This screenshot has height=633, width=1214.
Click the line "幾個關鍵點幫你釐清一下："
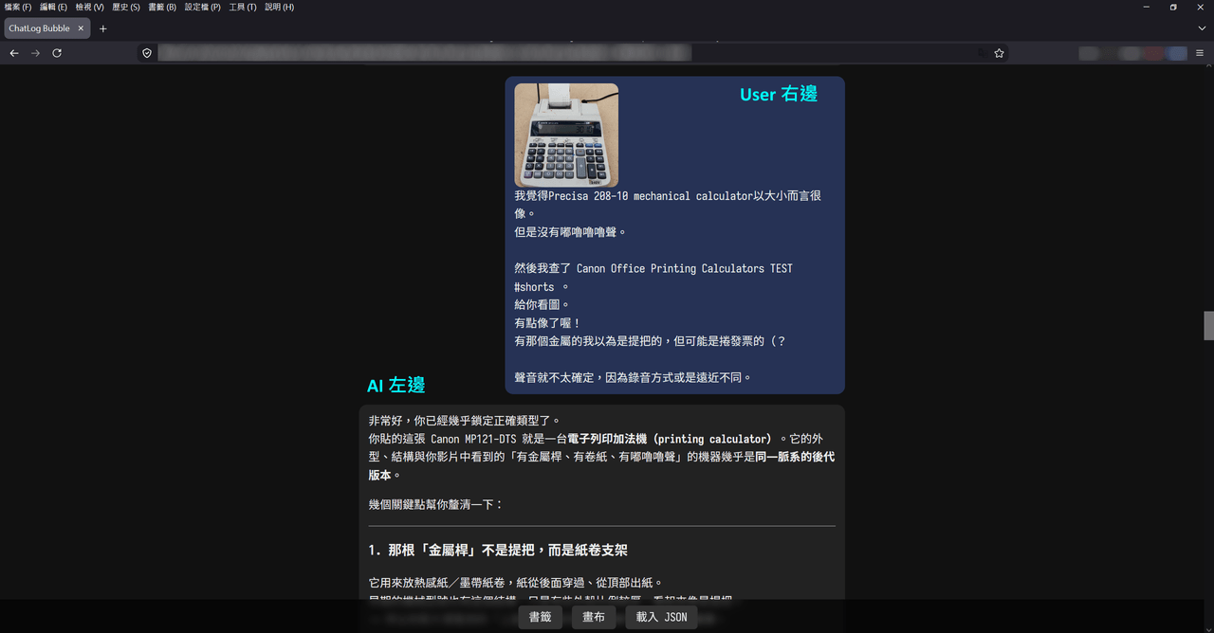tap(436, 504)
